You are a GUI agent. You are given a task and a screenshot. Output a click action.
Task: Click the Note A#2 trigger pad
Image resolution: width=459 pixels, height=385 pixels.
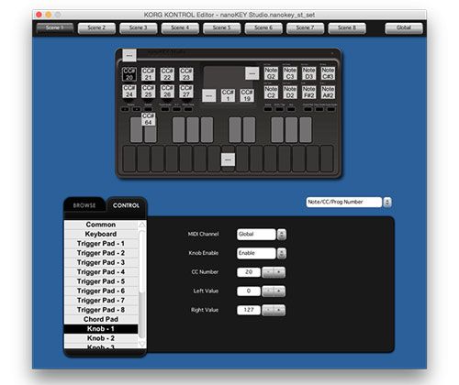point(328,92)
